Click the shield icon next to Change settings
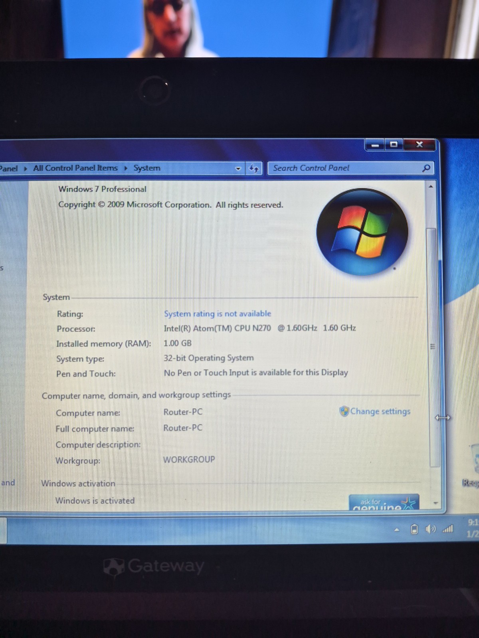The height and width of the screenshot is (638, 479). click(344, 411)
